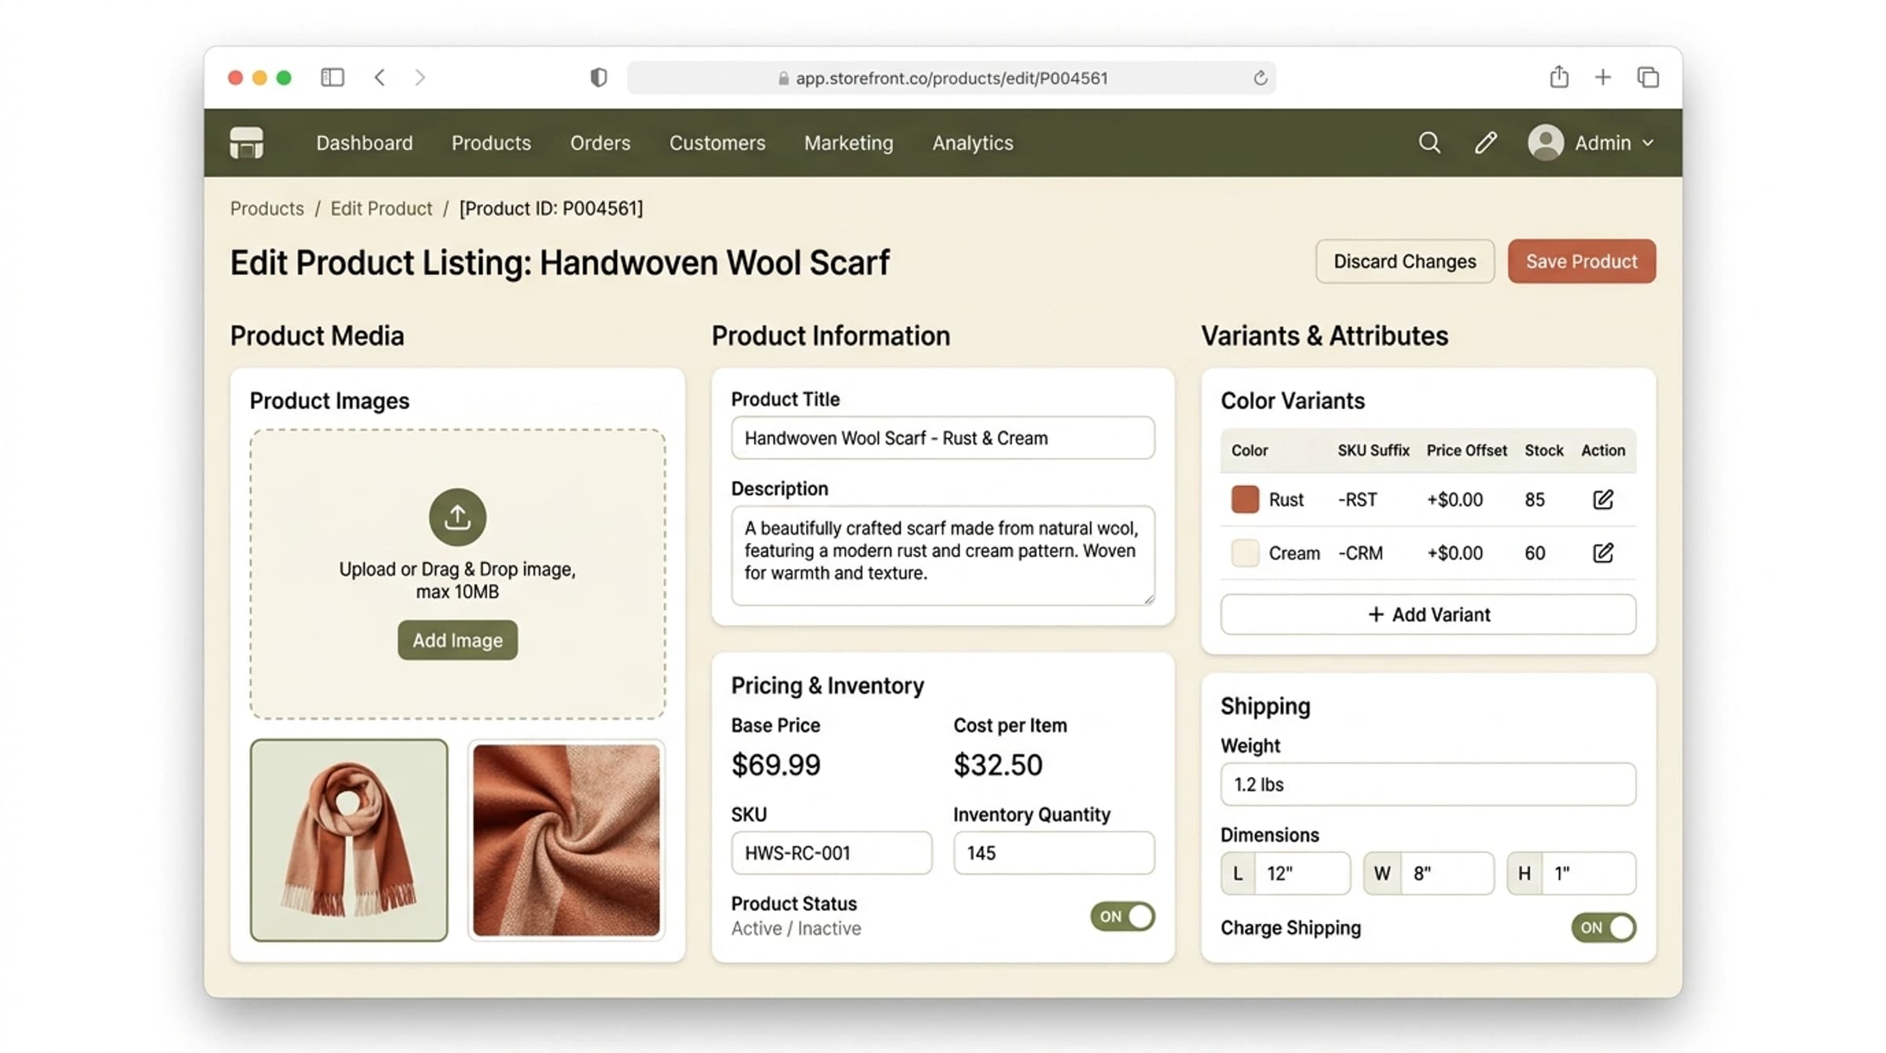Click the Rust color swatch

click(x=1245, y=500)
